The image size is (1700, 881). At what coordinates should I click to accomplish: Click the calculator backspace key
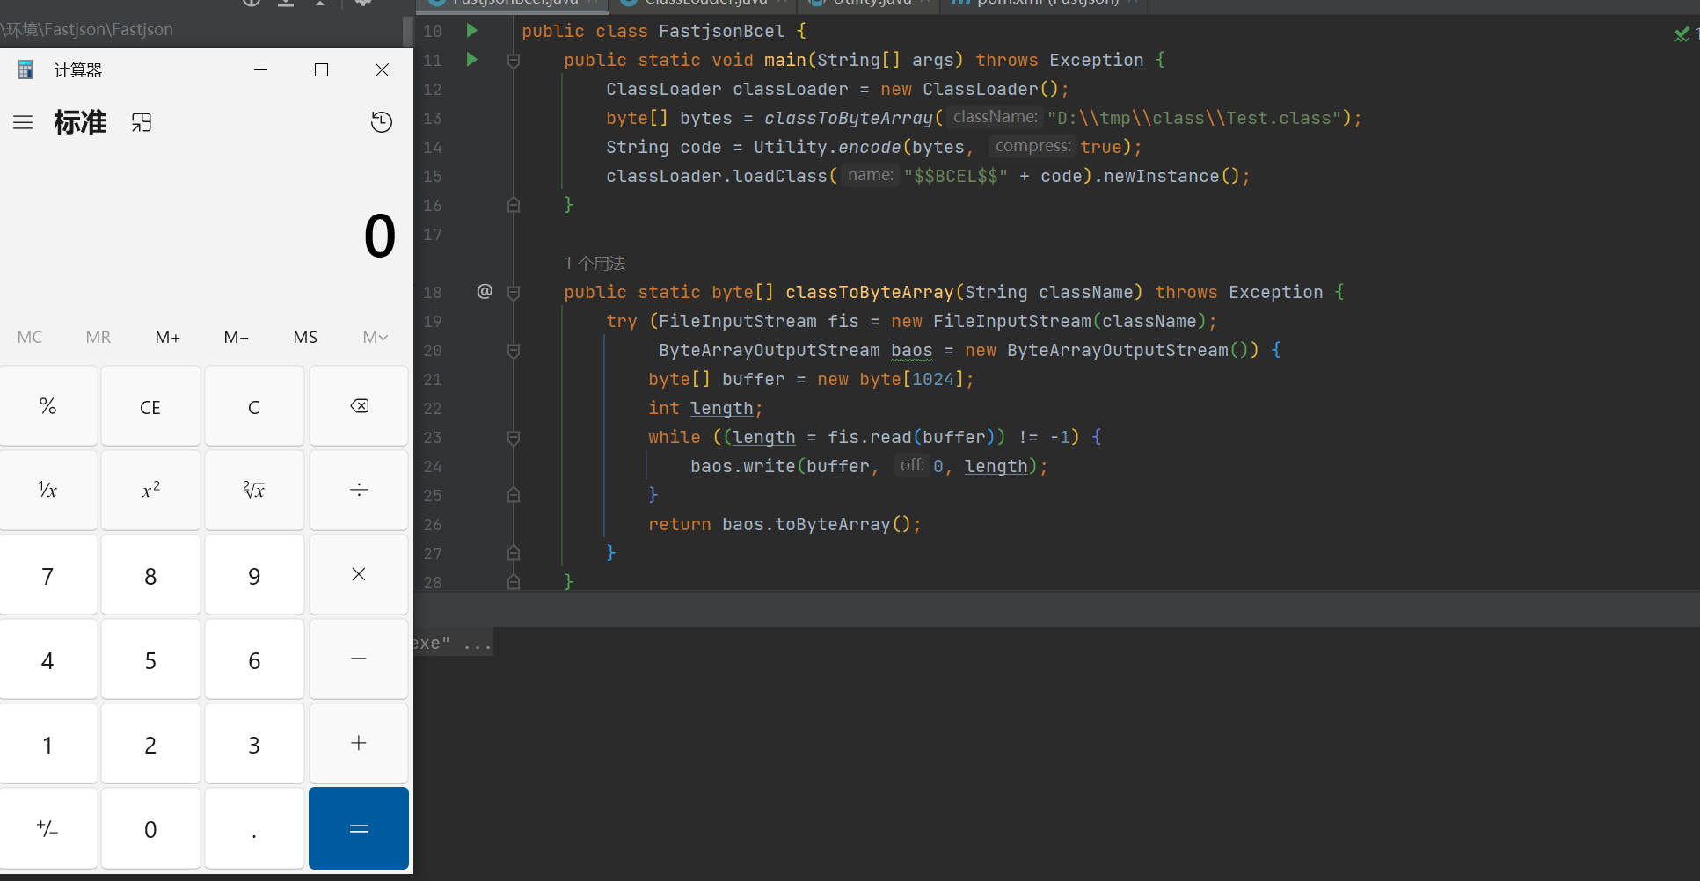[359, 406]
